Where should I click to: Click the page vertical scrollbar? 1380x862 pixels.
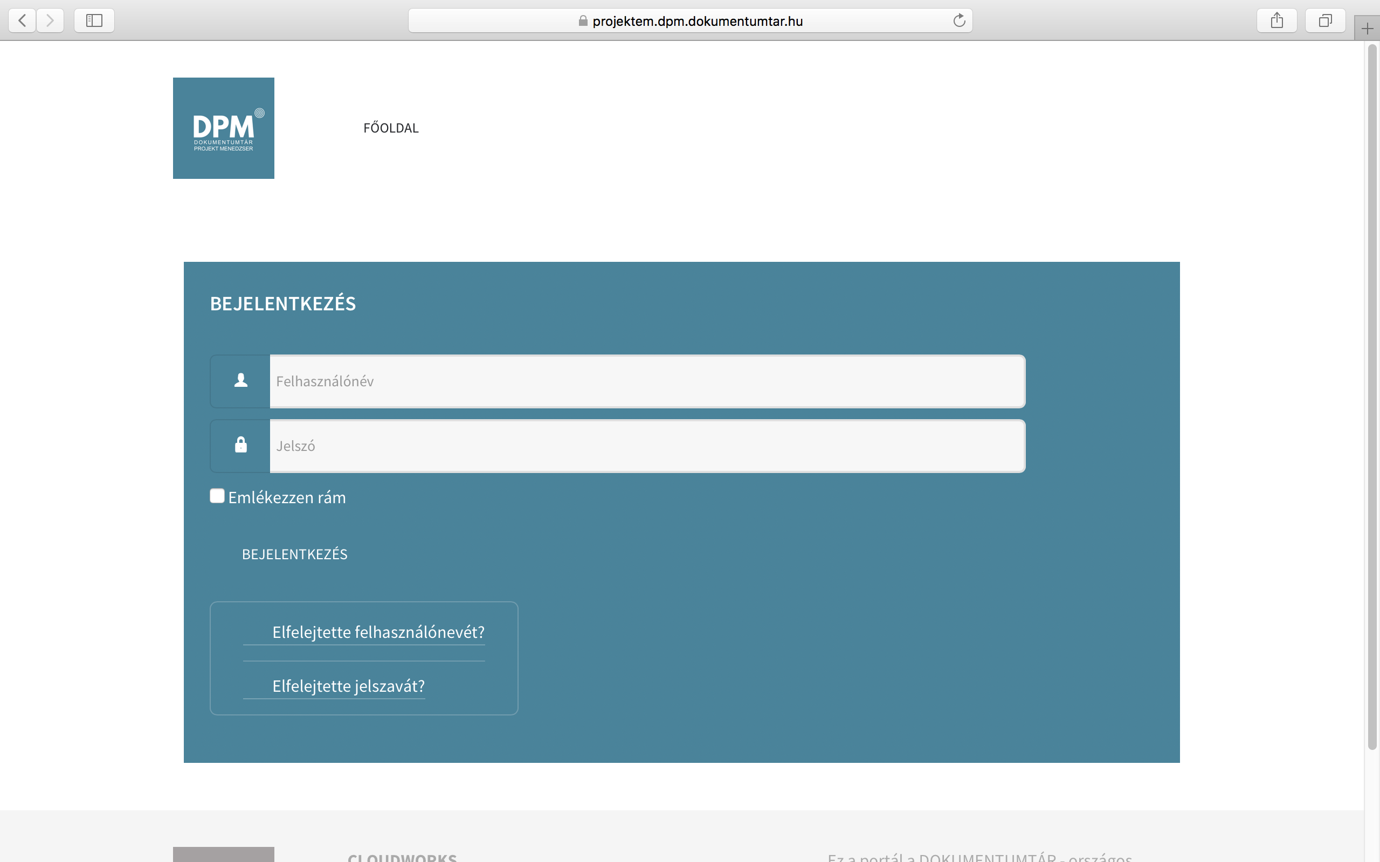point(1371,397)
